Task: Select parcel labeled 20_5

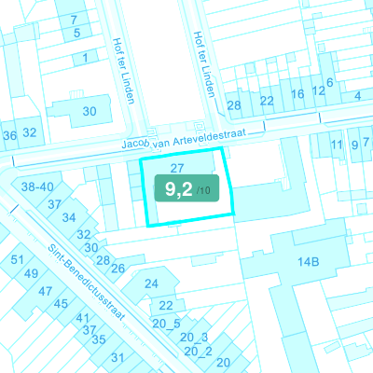Action: 166,324
